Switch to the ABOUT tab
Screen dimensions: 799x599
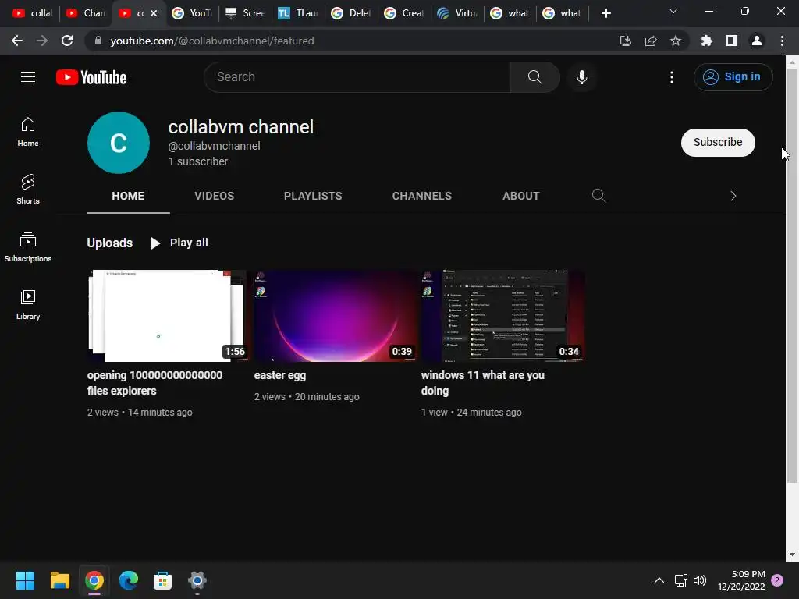pyautogui.click(x=520, y=196)
